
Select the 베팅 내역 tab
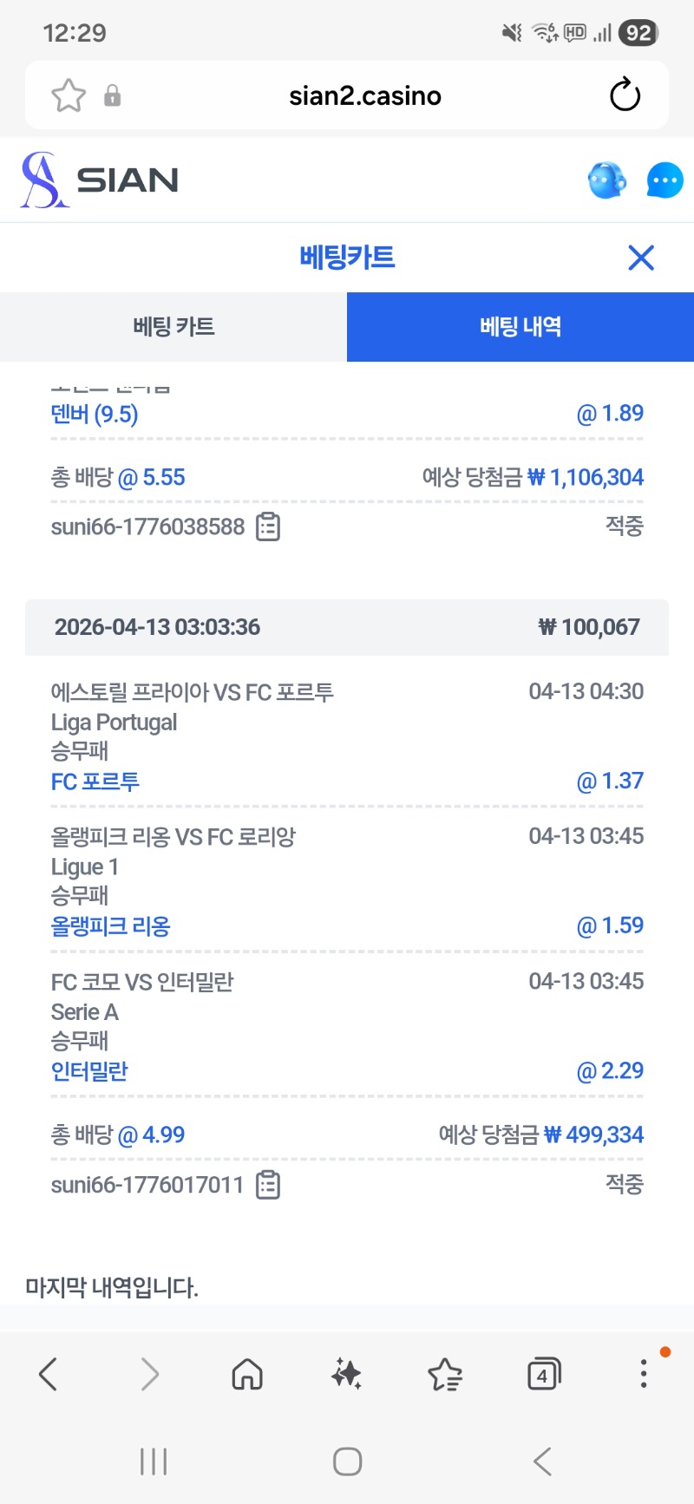[x=520, y=327]
